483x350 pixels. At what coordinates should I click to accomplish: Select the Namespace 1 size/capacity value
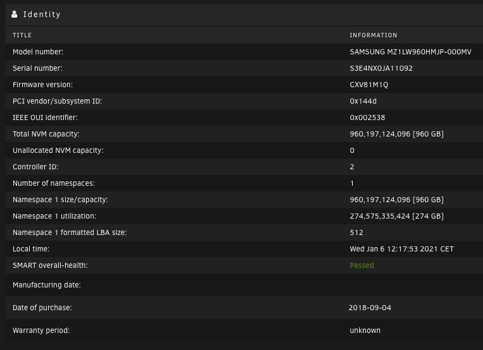397,200
